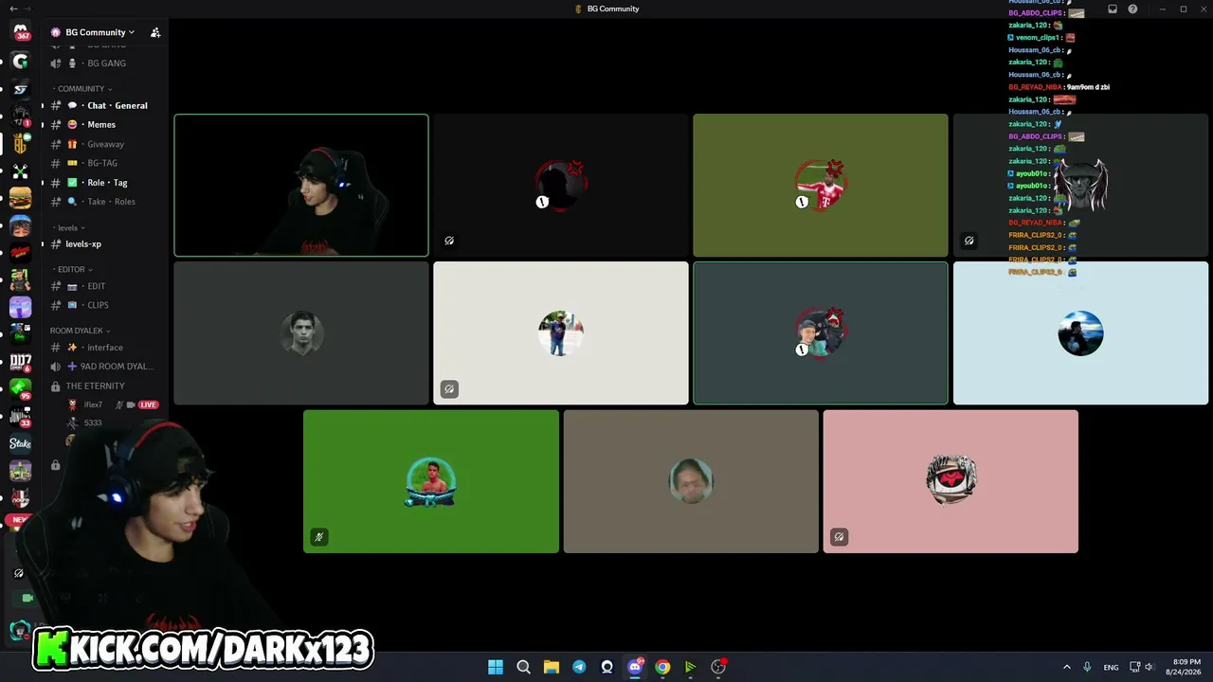The height and width of the screenshot is (682, 1213).
Task: Open the Take · Roles channel
Action: 105,202
